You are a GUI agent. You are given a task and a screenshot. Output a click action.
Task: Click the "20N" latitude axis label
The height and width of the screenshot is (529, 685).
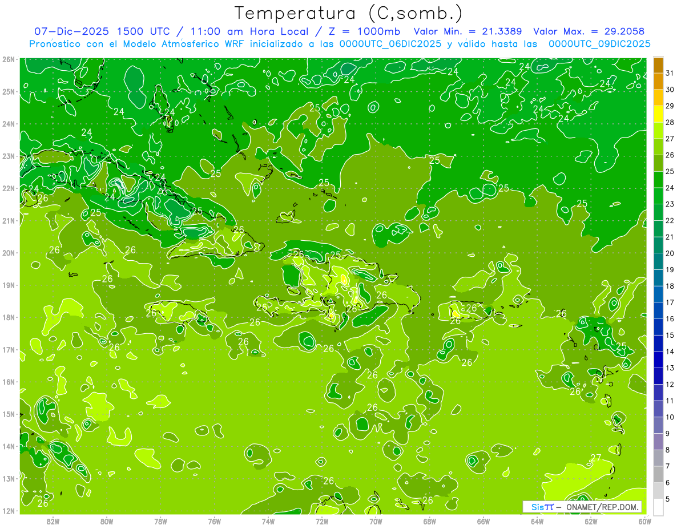pyautogui.click(x=9, y=252)
